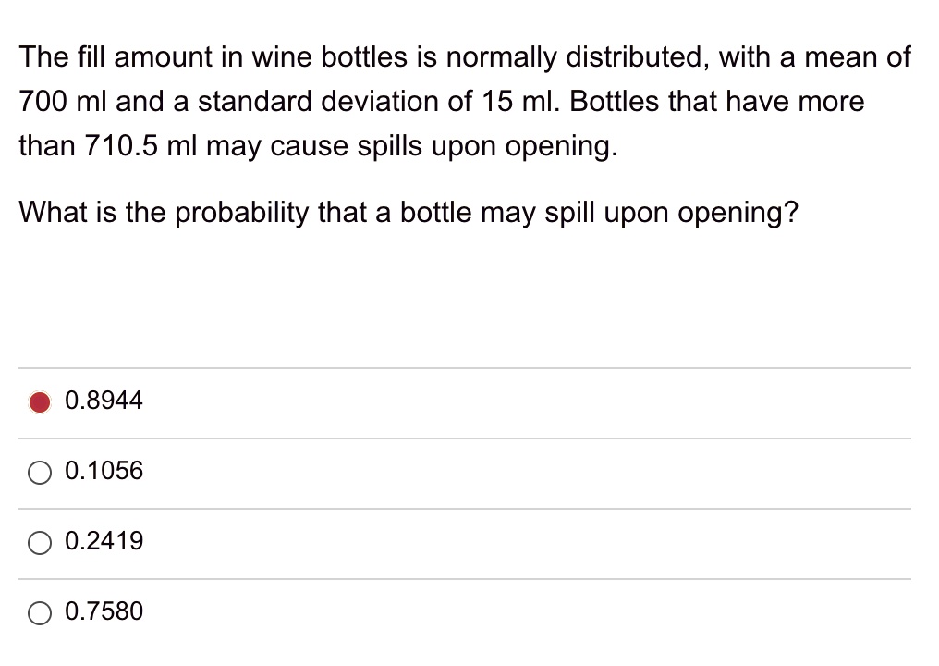Click the 0.2419 answer label text
This screenshot has height=666, width=939.
(104, 541)
